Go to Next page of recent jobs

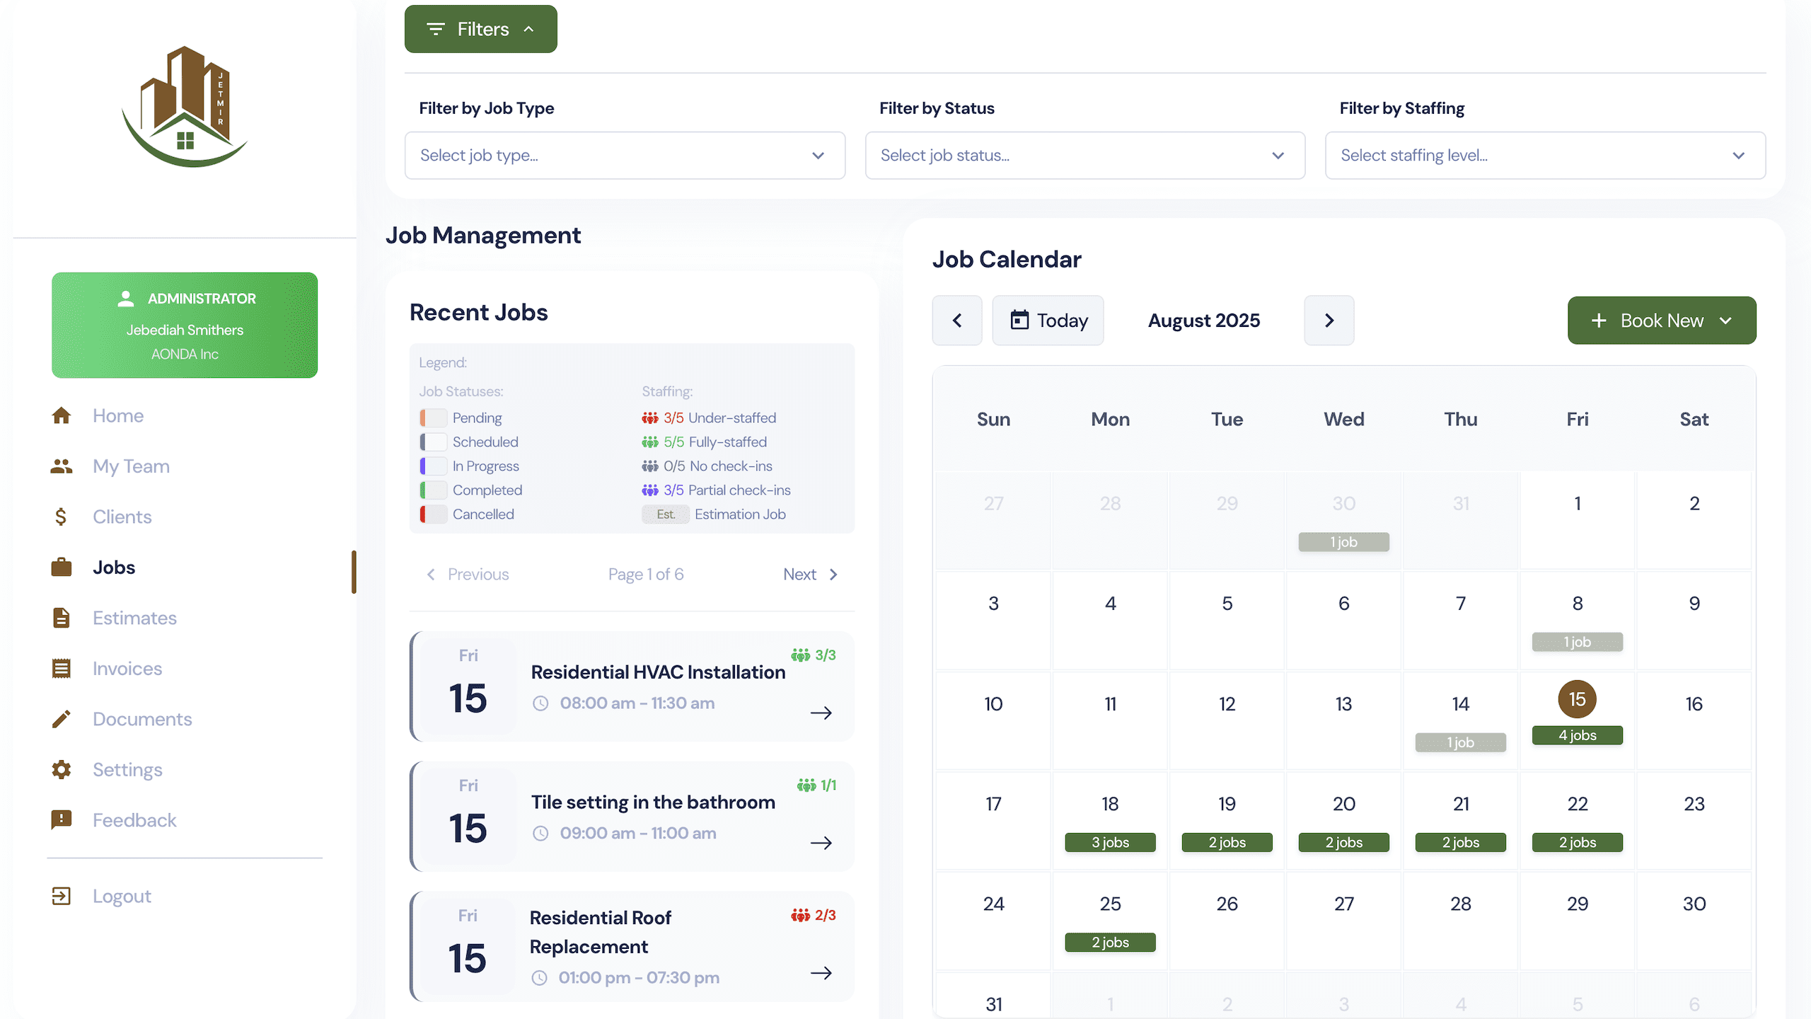[x=811, y=575]
